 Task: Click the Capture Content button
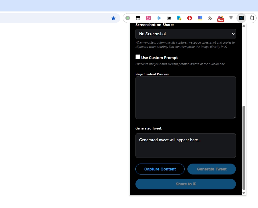[160, 169]
